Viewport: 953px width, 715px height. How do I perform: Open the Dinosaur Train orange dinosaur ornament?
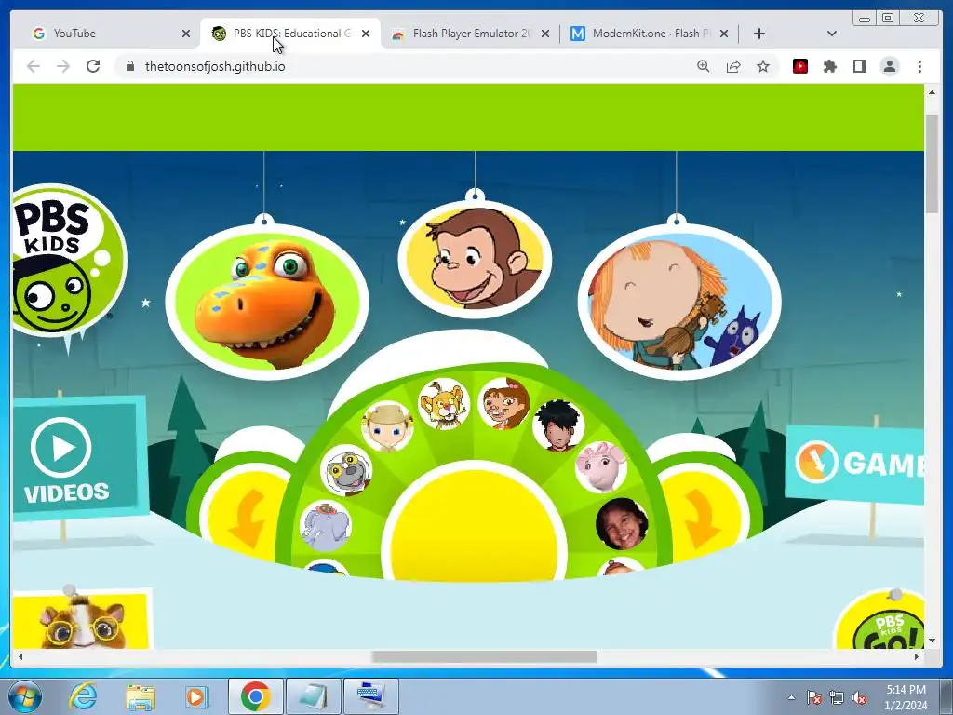tap(267, 302)
